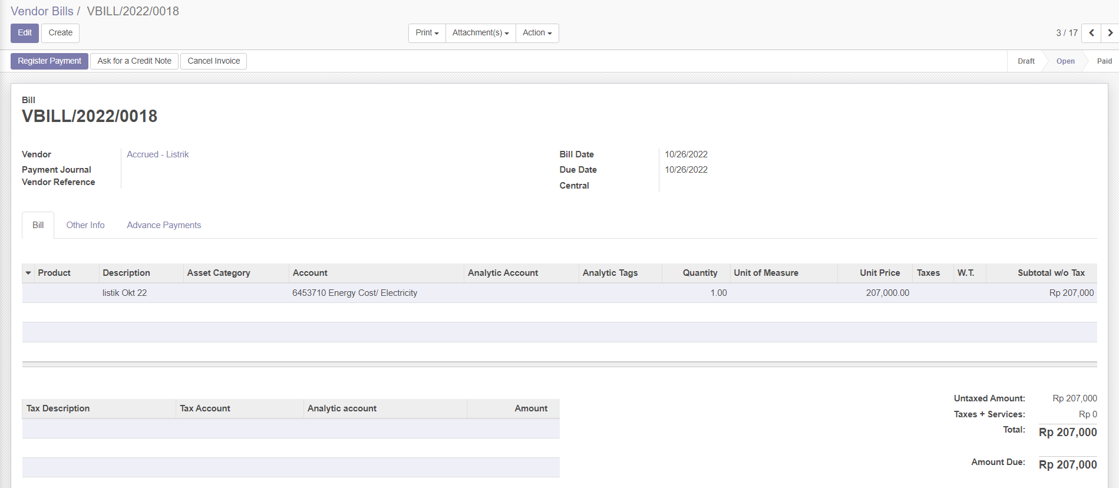Viewport: 1119px width, 488px height.
Task: Click Ask for a Credit Note
Action: pos(134,61)
